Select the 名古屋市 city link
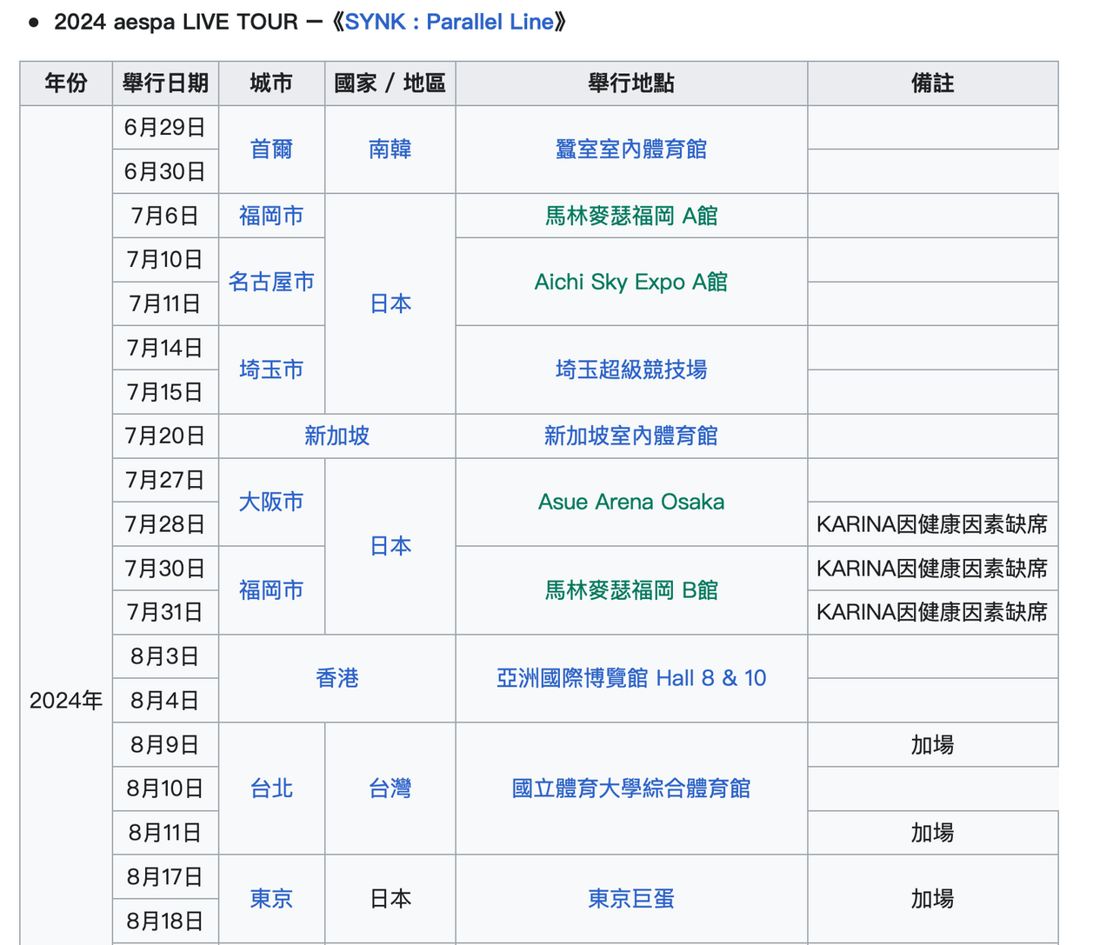This screenshot has height=945, width=1113. pos(270,282)
